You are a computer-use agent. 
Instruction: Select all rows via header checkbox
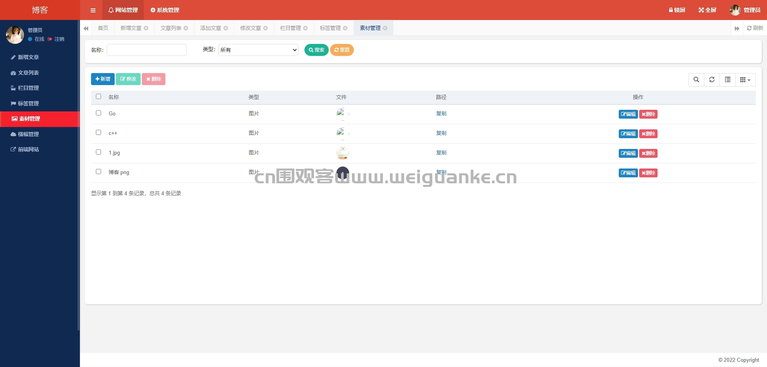click(98, 97)
